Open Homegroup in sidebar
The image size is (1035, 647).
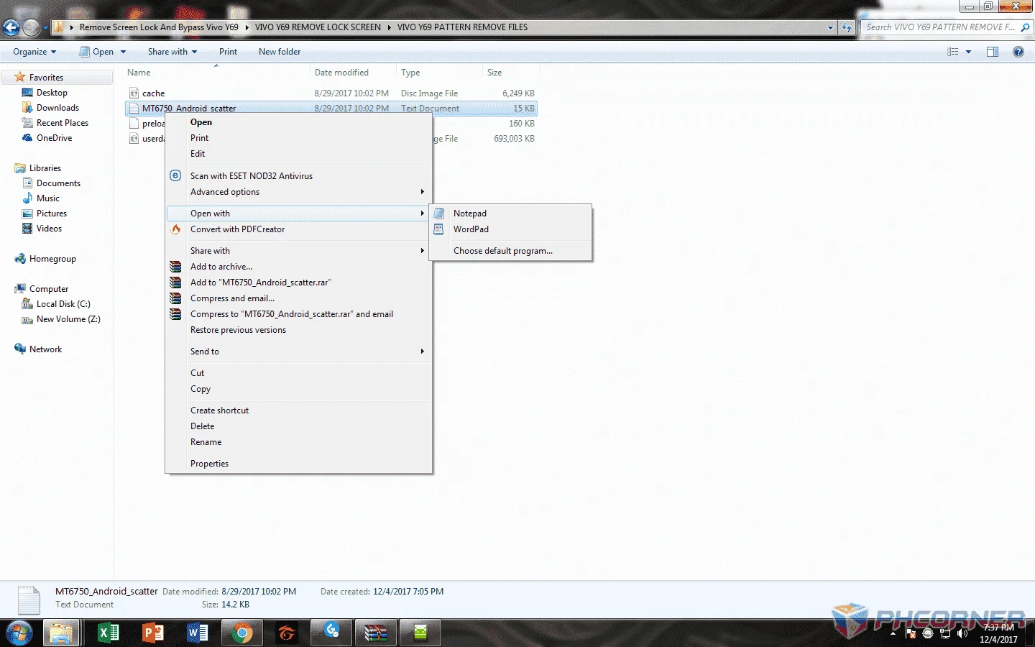click(52, 259)
